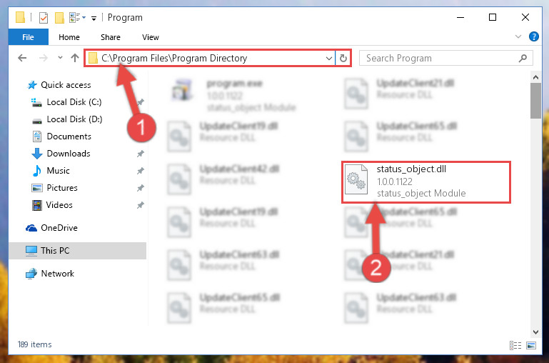This screenshot has height=363, width=549.
Task: Open the File menu tab
Action: point(28,37)
